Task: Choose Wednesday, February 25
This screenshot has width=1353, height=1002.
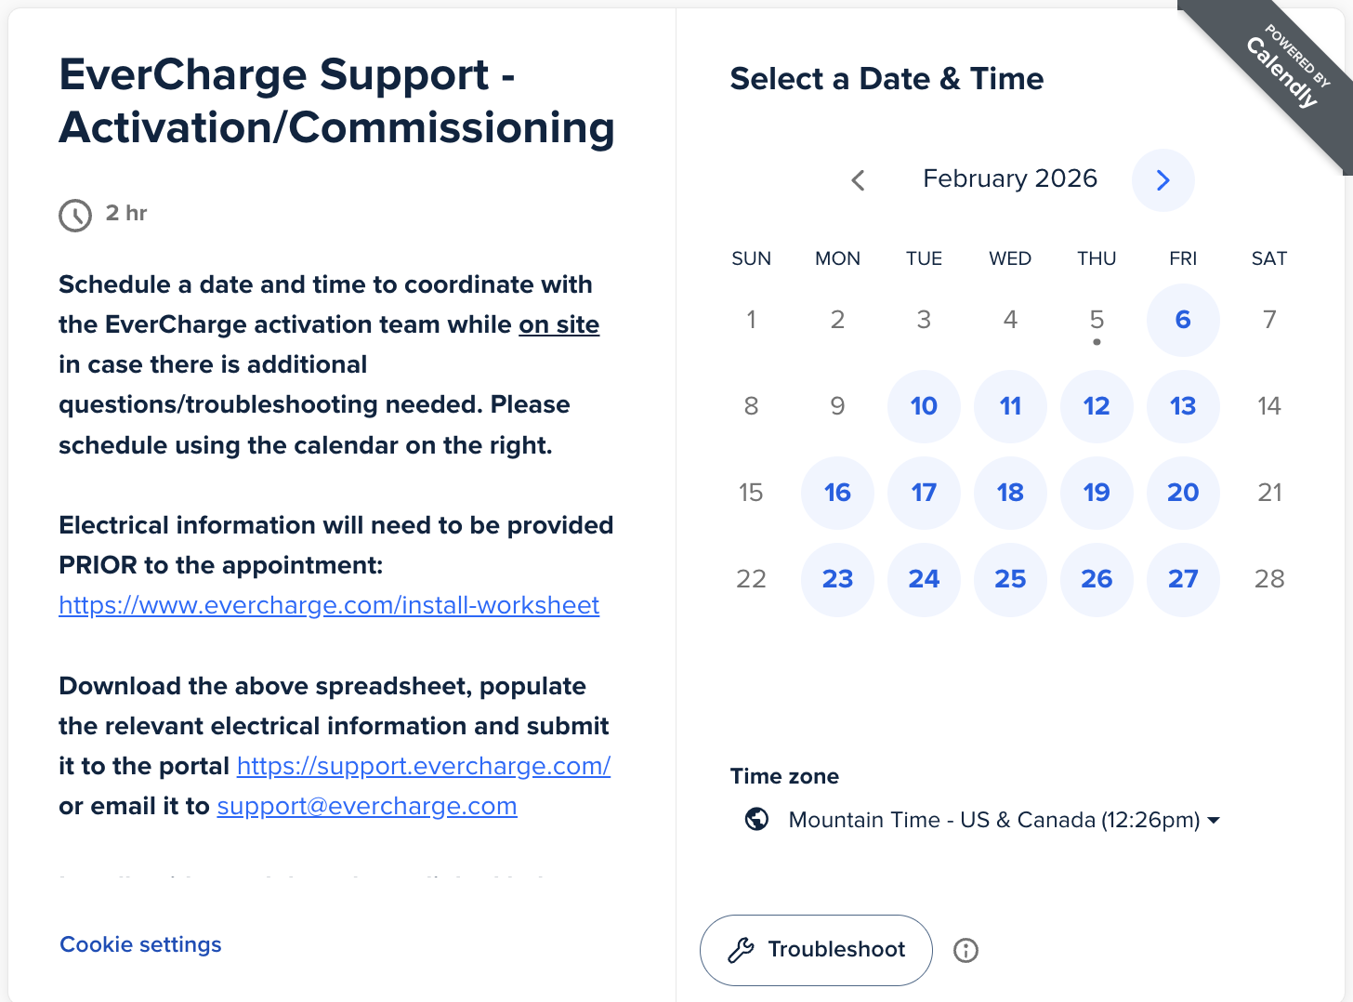Action: coord(1010,579)
